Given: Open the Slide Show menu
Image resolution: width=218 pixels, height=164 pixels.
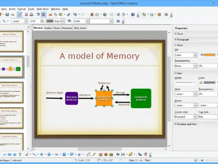Looking at the screenshot, I should coord(43,9).
